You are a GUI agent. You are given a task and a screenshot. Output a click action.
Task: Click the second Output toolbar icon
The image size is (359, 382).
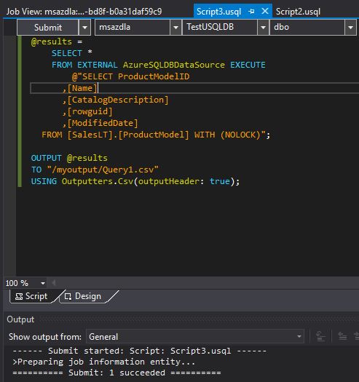(342, 336)
